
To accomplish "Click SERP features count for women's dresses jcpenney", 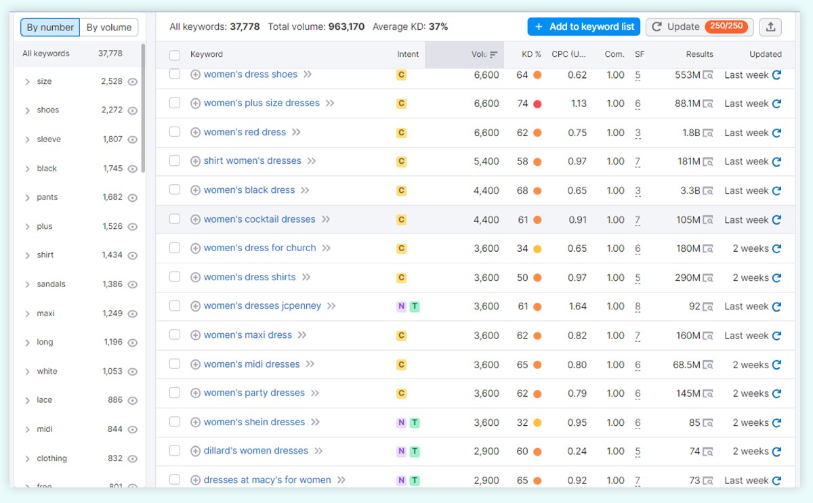I will (638, 307).
